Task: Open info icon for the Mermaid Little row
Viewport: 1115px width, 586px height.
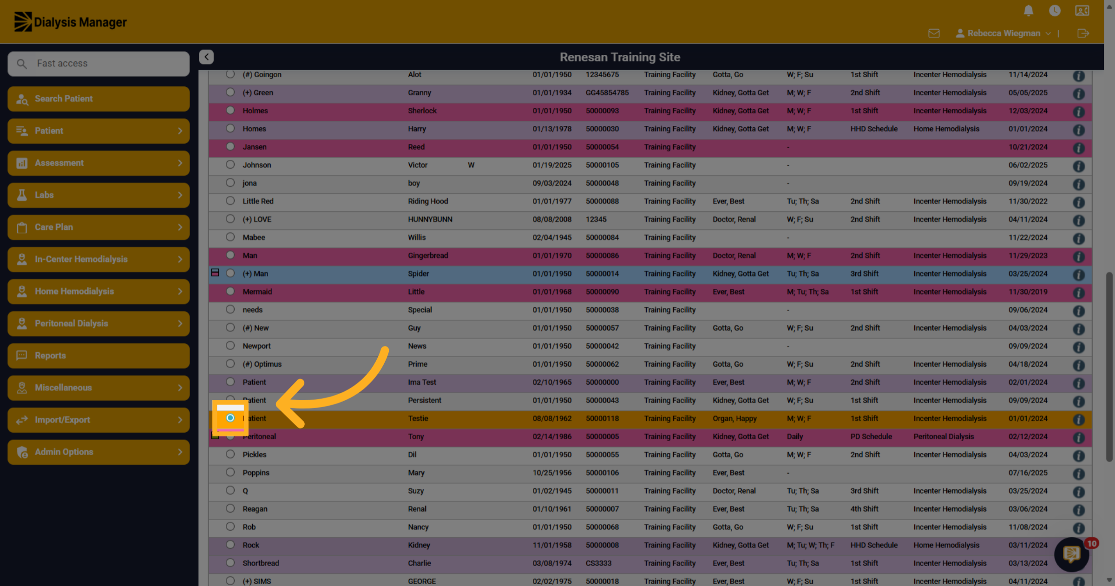Action: pyautogui.click(x=1079, y=293)
